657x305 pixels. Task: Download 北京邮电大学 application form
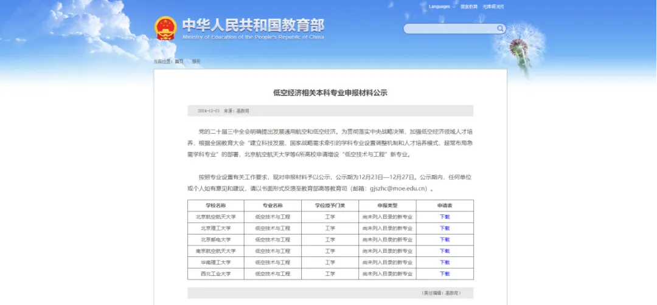click(445, 239)
